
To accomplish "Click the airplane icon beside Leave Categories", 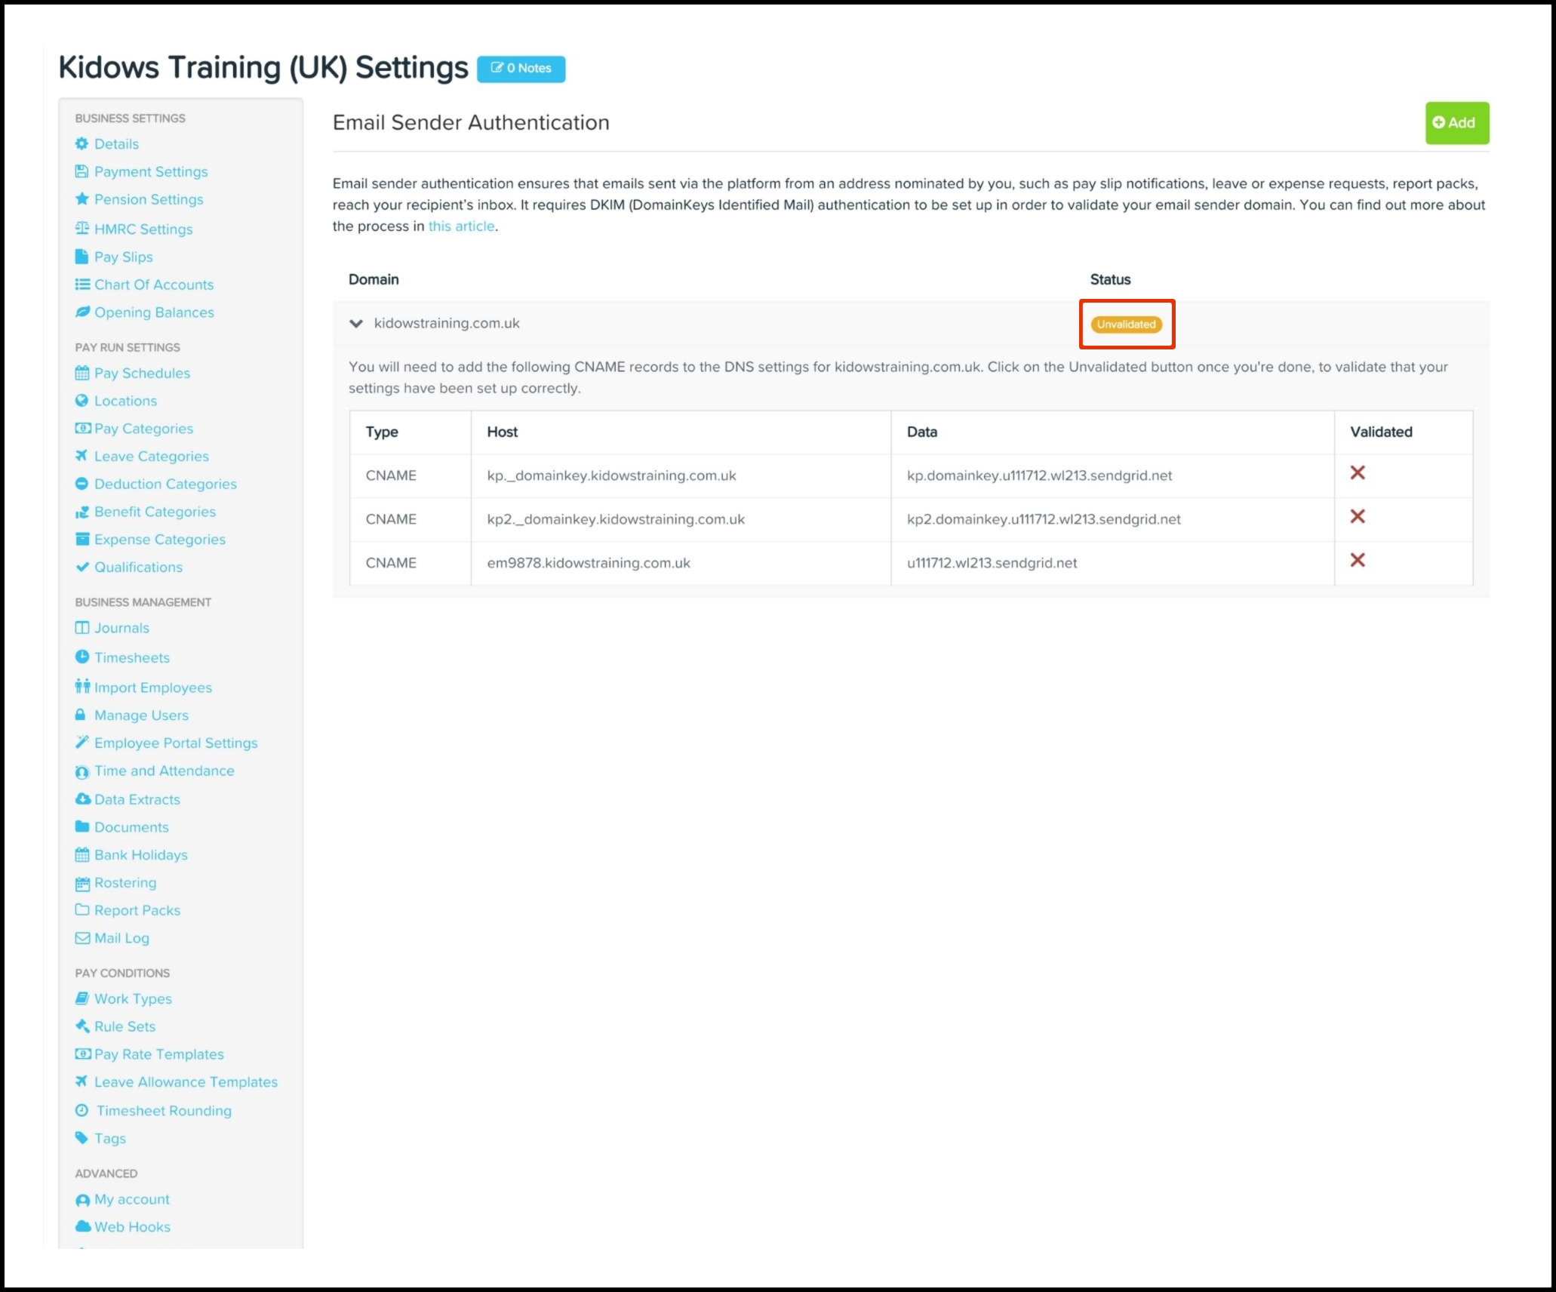I will click(81, 456).
